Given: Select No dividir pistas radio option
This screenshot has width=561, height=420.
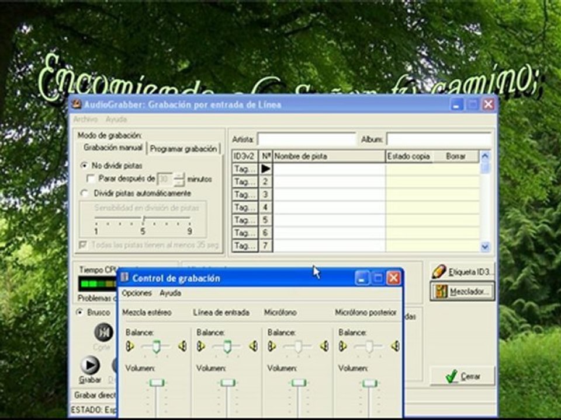Looking at the screenshot, I should pyautogui.click(x=84, y=165).
